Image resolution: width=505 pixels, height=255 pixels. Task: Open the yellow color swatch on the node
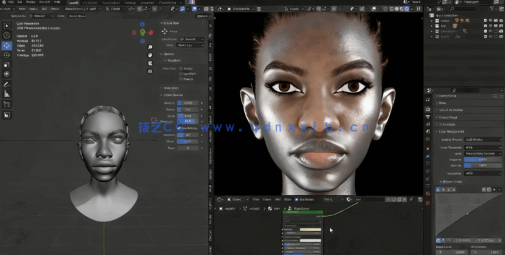point(311,230)
